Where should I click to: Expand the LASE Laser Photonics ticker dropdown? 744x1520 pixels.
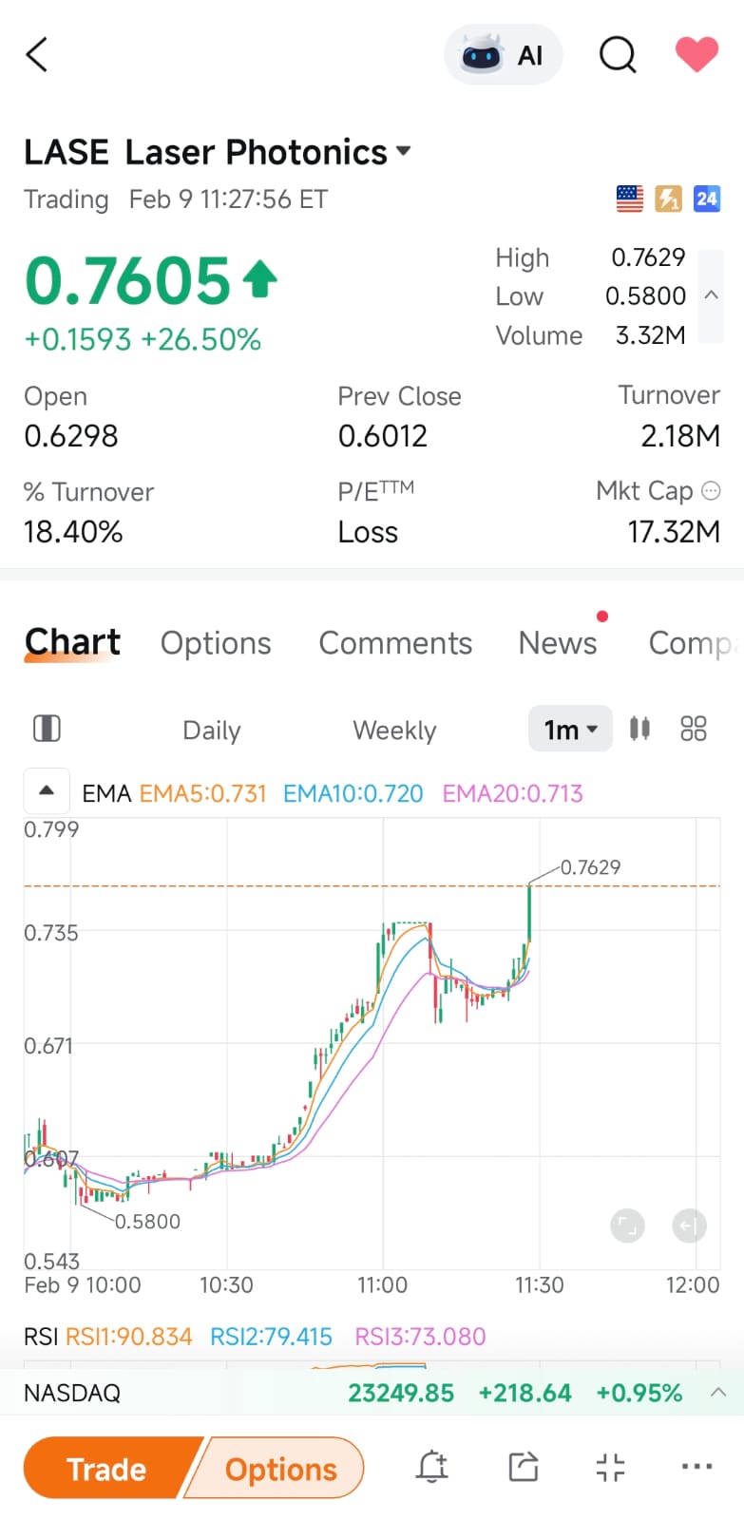404,151
